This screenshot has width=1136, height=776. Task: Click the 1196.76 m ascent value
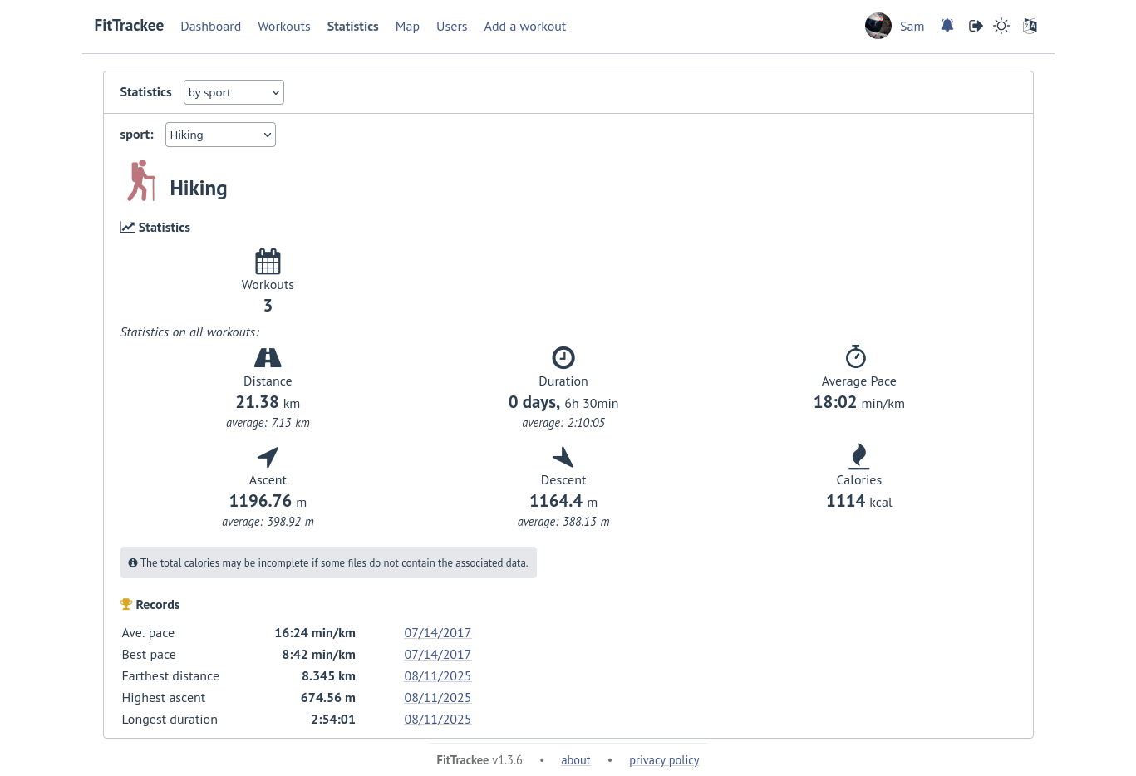[x=268, y=501]
